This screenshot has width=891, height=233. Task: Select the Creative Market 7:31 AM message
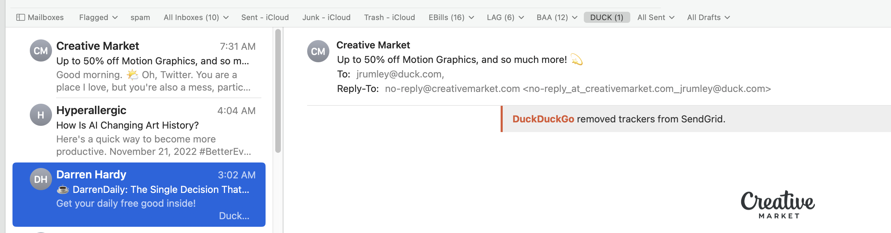[x=139, y=66]
